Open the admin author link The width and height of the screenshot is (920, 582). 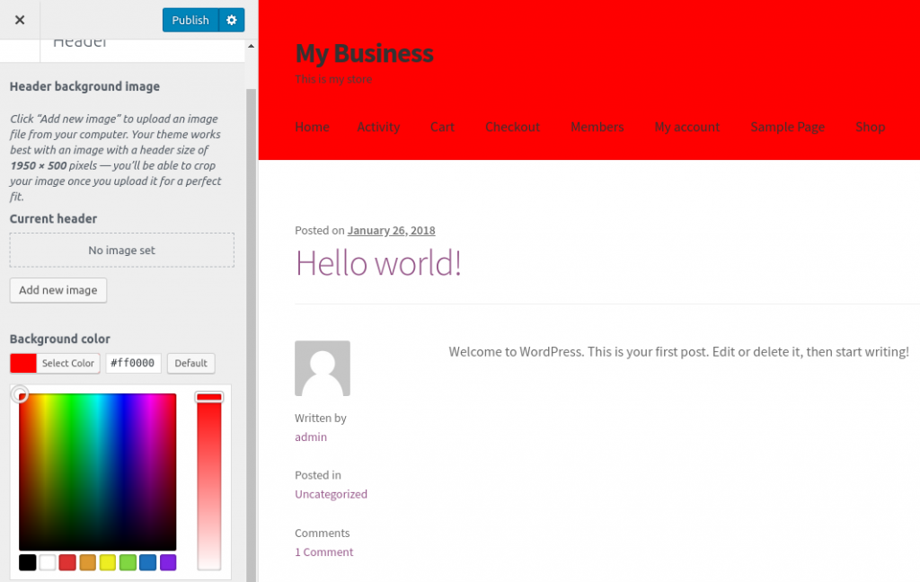311,437
